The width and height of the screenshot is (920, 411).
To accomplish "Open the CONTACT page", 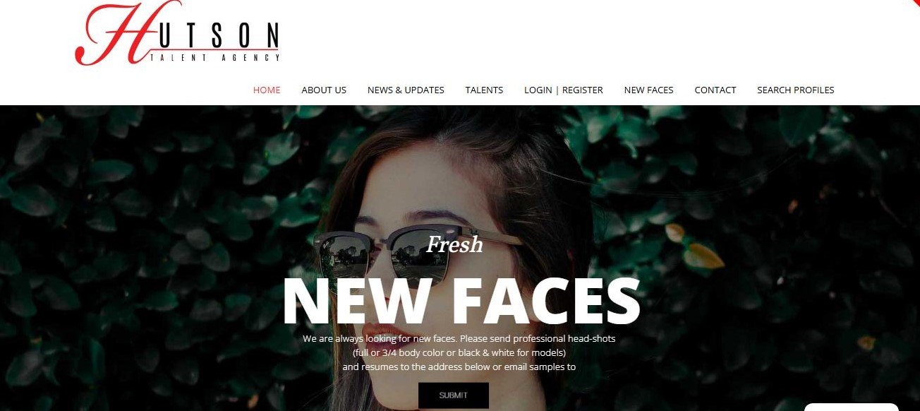I will [715, 90].
